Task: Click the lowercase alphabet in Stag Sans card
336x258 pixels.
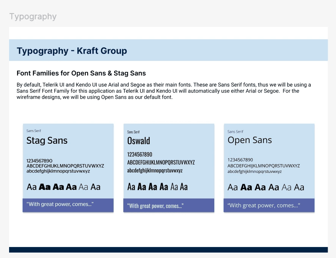Action: click(58, 171)
